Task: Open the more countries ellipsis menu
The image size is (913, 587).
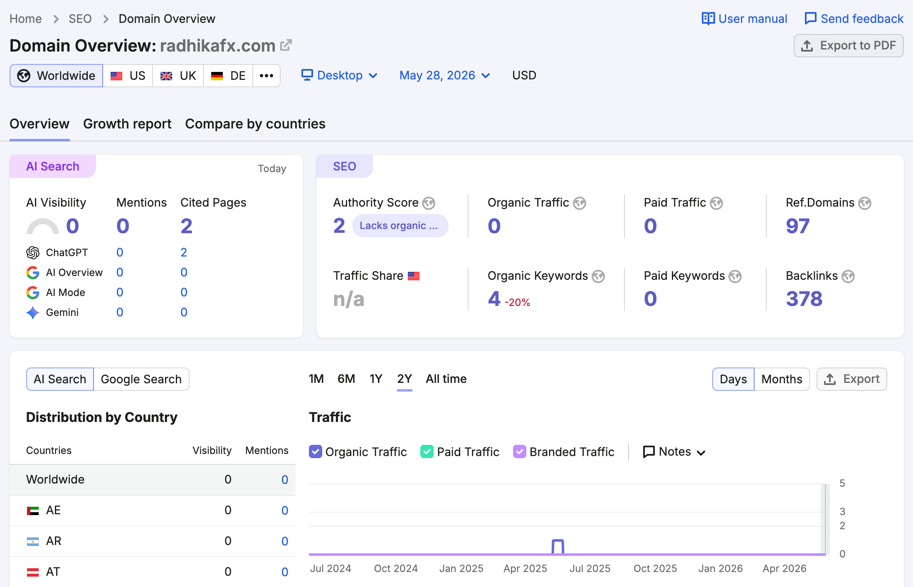Action: 266,76
